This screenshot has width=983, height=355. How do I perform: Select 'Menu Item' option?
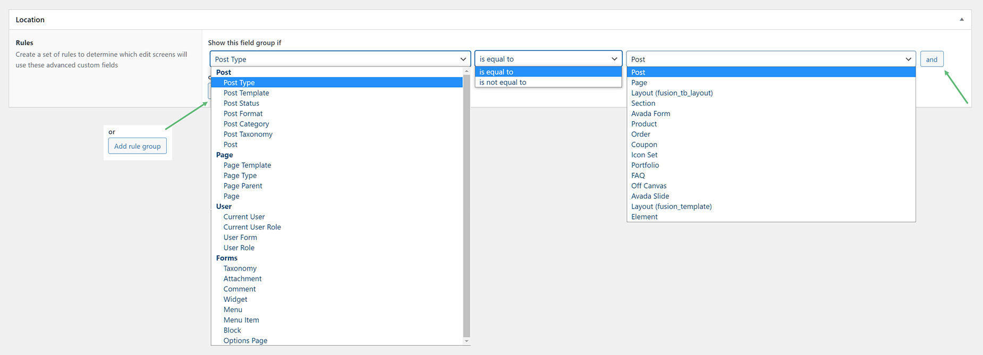pos(337,320)
